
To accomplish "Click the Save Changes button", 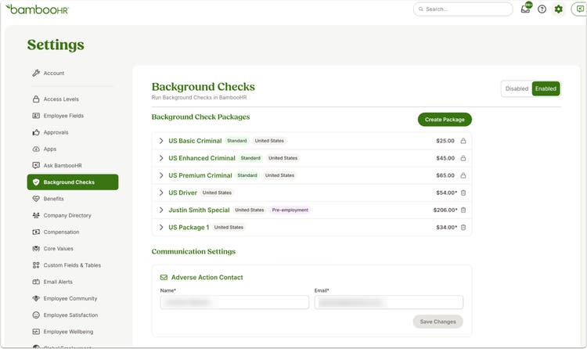I will [438, 322].
